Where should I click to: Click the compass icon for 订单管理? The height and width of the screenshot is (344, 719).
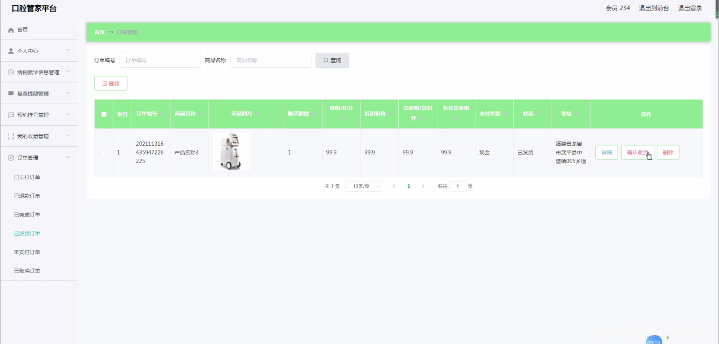pos(11,158)
